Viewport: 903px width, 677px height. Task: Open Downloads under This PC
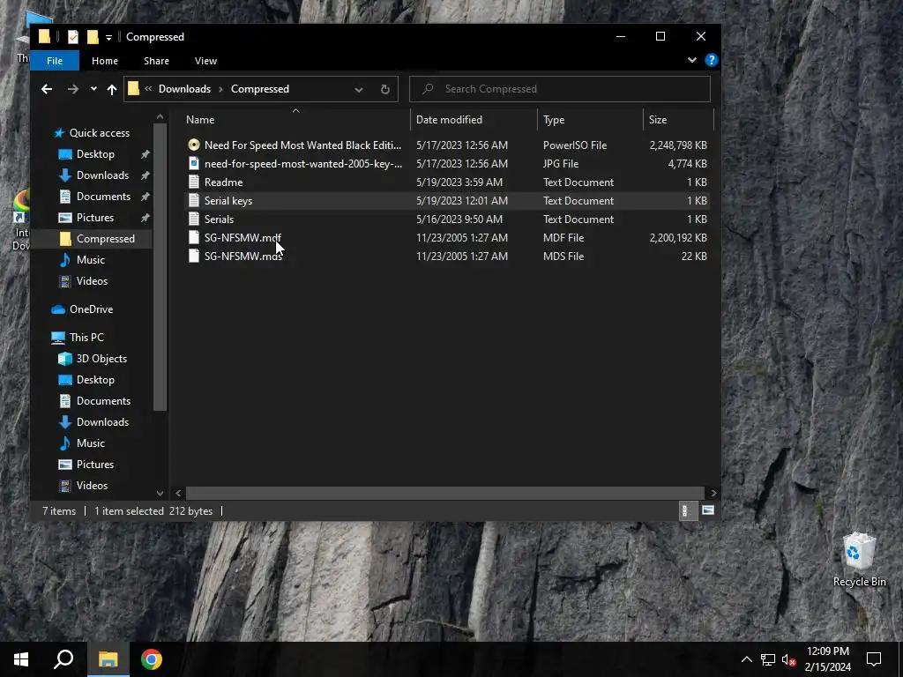(x=102, y=422)
